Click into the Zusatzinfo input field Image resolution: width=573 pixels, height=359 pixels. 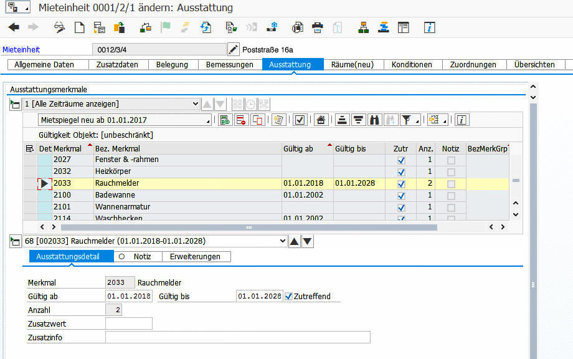pos(237,337)
